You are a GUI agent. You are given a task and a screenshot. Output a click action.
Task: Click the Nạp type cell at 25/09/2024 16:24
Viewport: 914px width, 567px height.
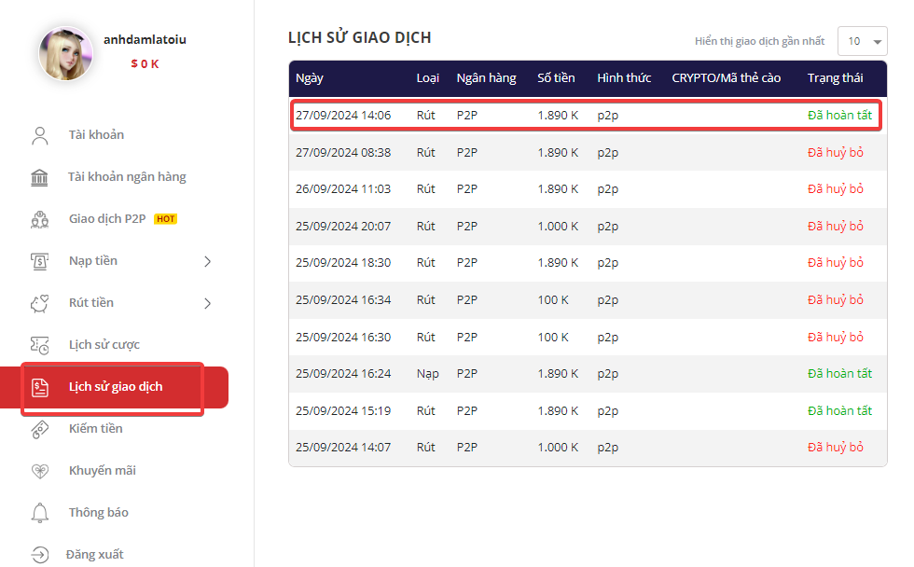point(428,374)
